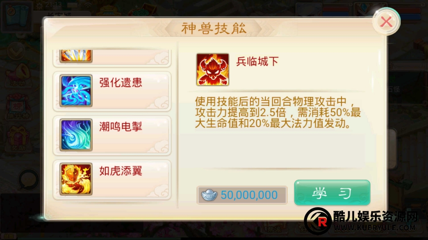Choose the 潮鸣电掣 skill list entry

(112, 135)
